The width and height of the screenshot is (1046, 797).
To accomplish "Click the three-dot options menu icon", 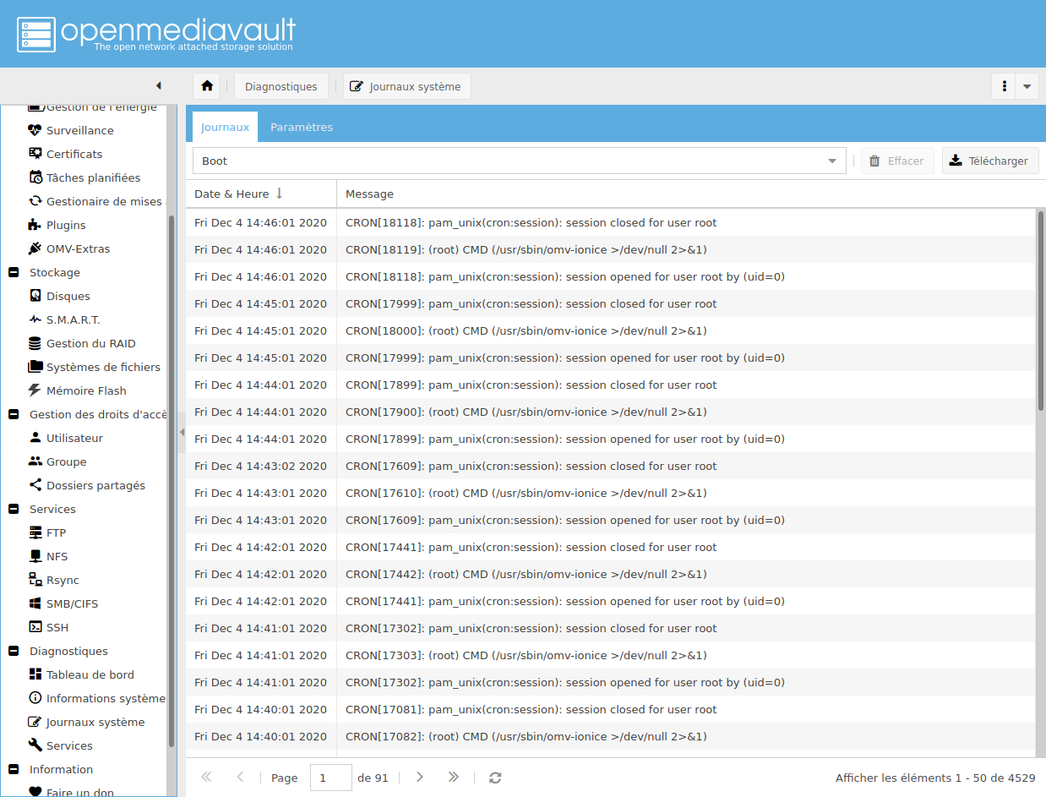I will (x=1004, y=86).
